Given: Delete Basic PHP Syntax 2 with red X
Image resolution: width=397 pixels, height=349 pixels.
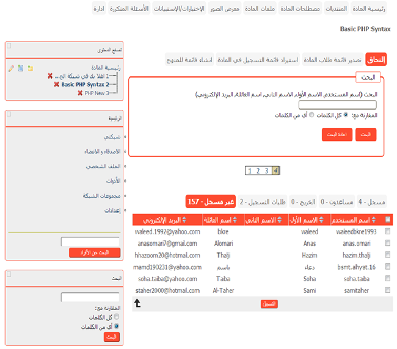Looking at the screenshot, I should (x=56, y=84).
